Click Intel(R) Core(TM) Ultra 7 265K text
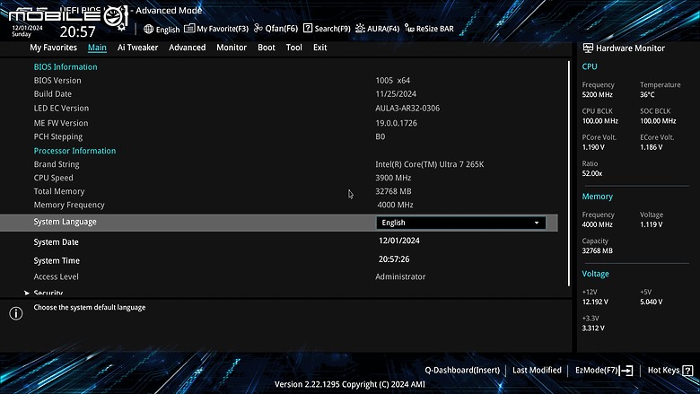700x394 pixels. (x=430, y=164)
